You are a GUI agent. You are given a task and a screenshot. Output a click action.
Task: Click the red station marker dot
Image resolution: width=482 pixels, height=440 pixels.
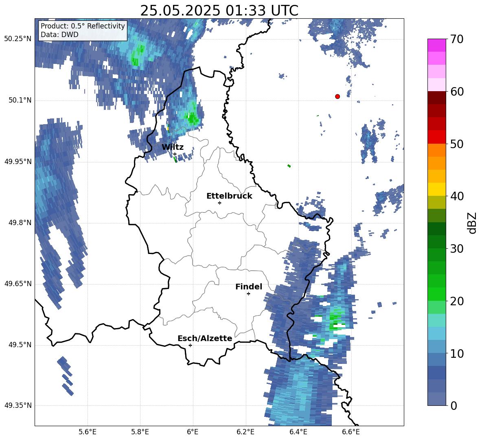coord(337,96)
